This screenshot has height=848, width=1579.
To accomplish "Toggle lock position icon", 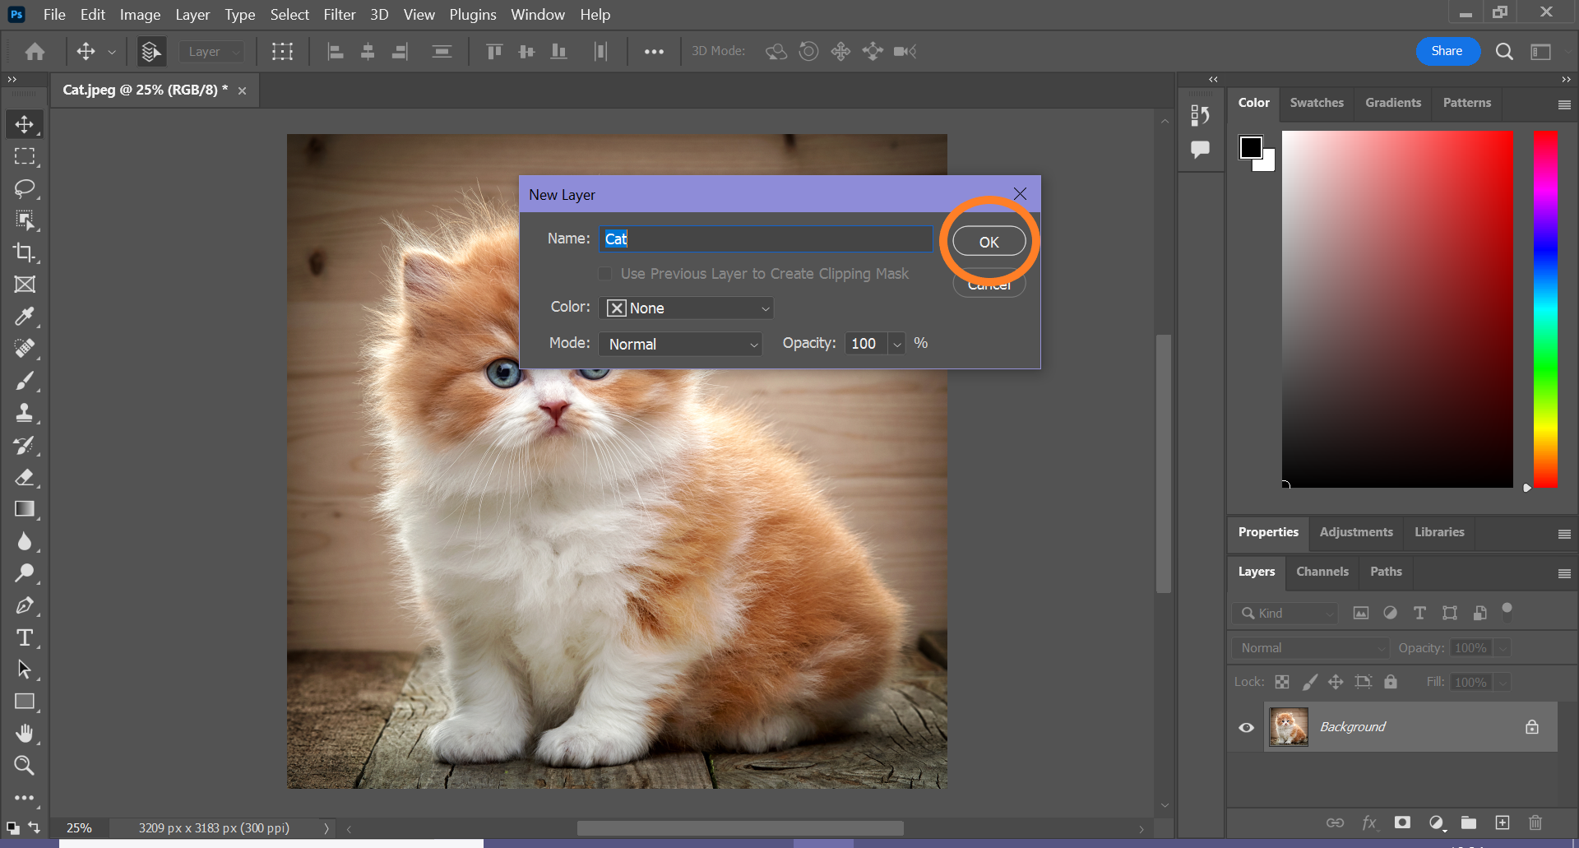I will point(1336,682).
